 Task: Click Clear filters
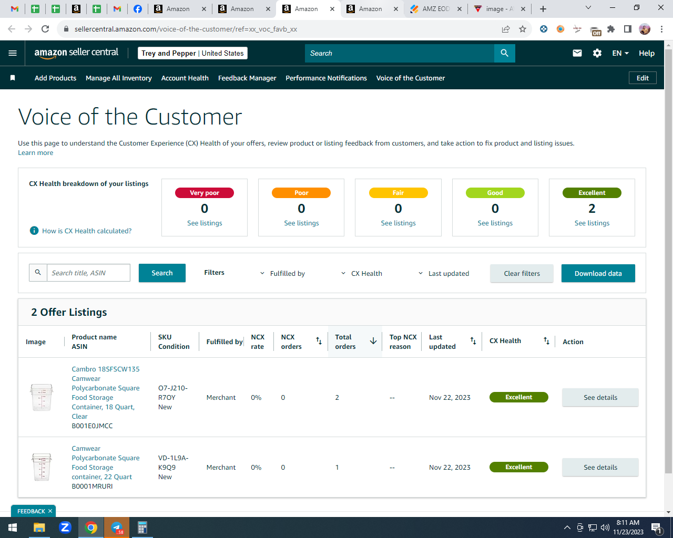(x=522, y=273)
